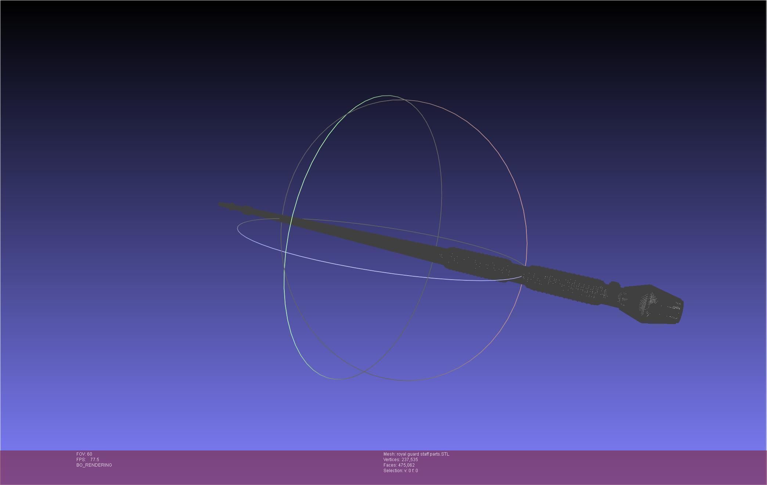Click the Faces: 475,062 label
This screenshot has width=767, height=485.
[x=399, y=465]
